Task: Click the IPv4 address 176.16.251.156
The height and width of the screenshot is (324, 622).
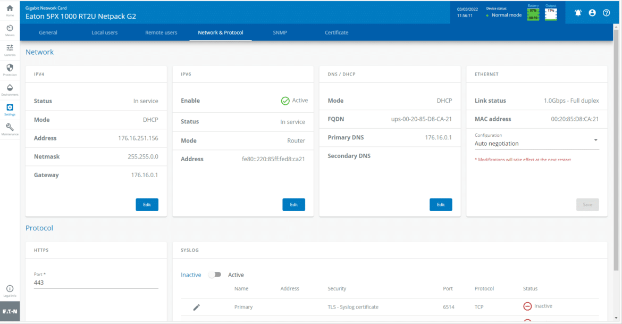Action: click(138, 138)
